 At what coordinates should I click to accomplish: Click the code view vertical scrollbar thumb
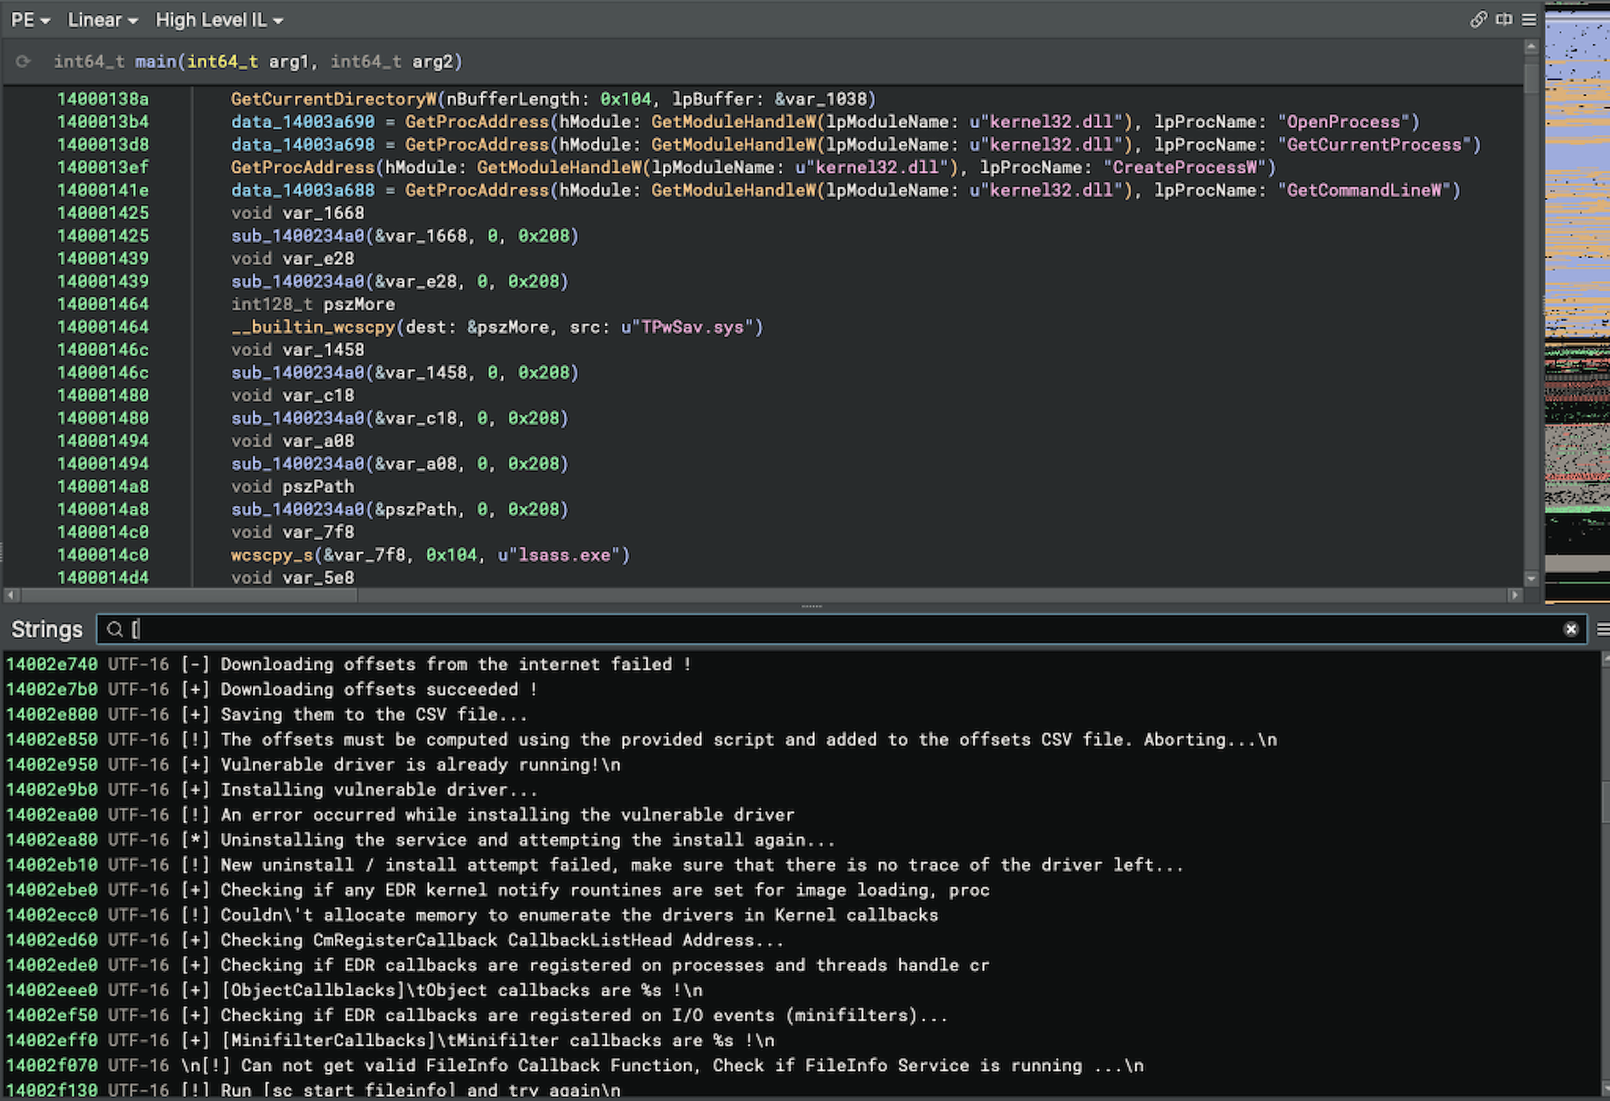tap(1531, 77)
